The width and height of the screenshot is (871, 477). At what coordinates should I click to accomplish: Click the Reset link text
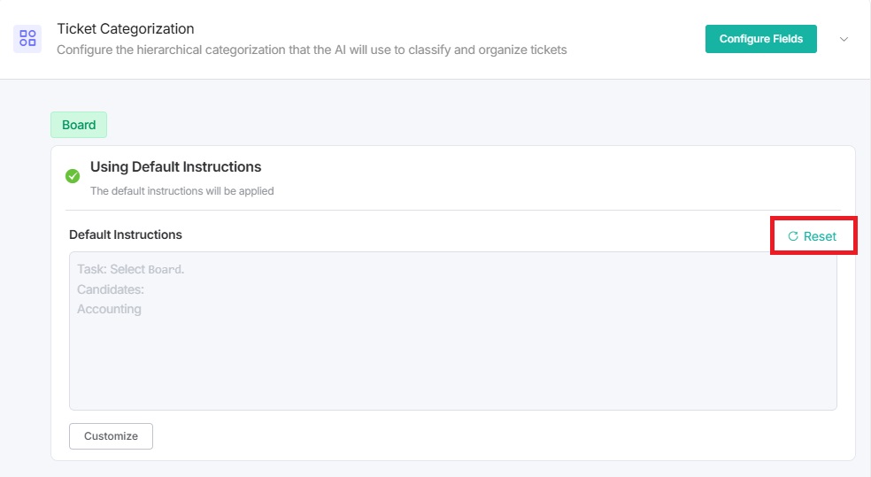[820, 236]
